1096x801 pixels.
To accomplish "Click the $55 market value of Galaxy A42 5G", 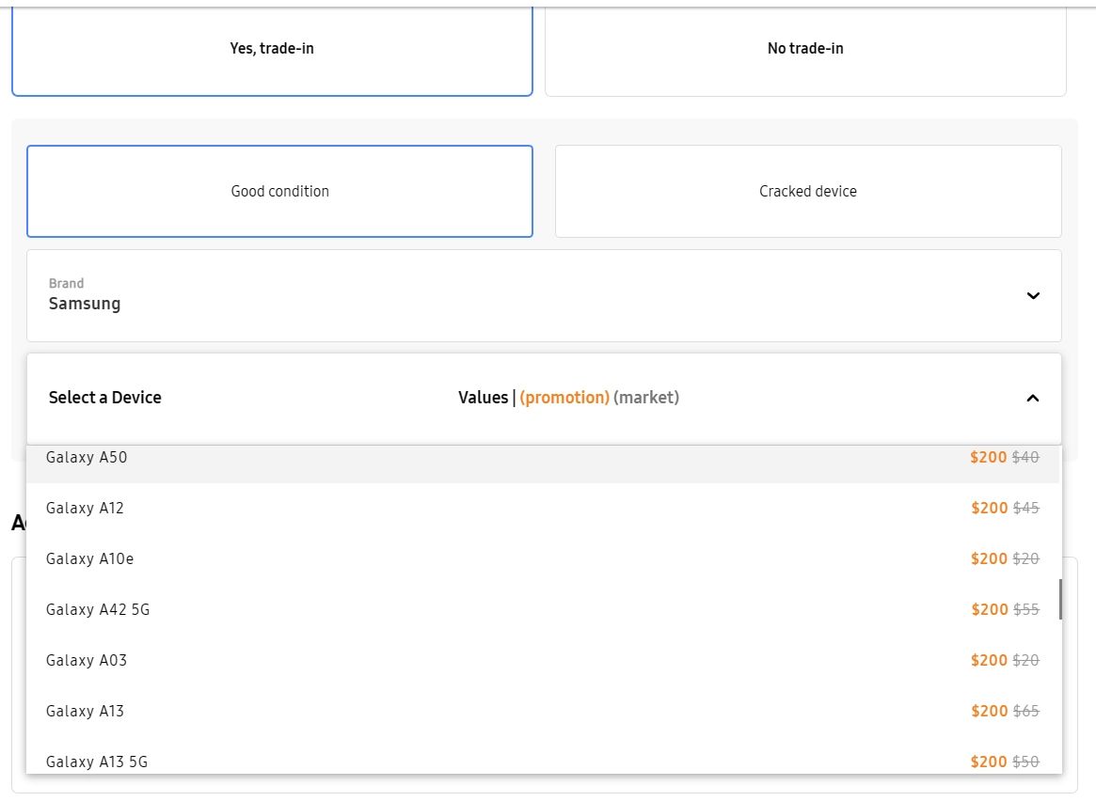I will click(1026, 609).
